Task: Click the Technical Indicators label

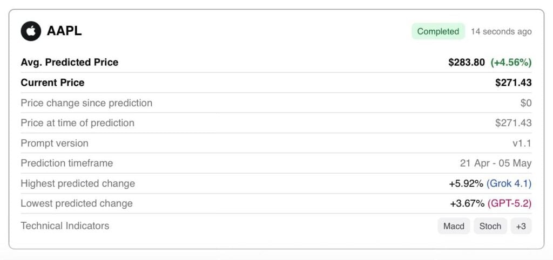Action: coord(65,226)
